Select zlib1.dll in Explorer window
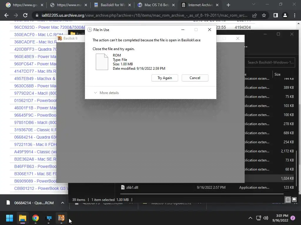301x225 pixels. point(132,187)
